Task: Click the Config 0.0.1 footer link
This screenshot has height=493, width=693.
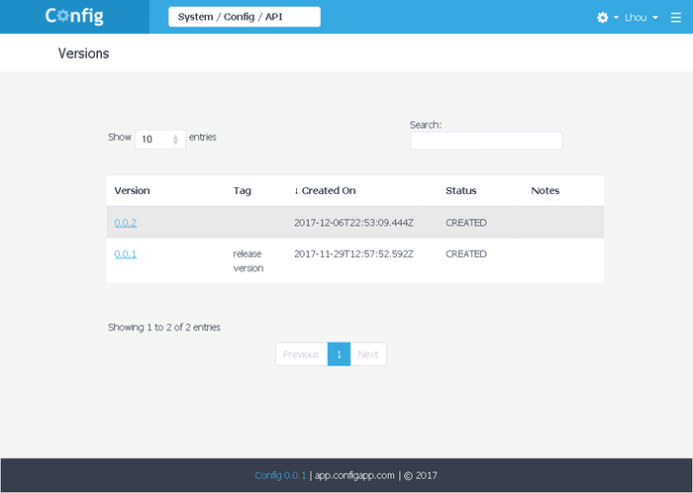Action: click(280, 475)
